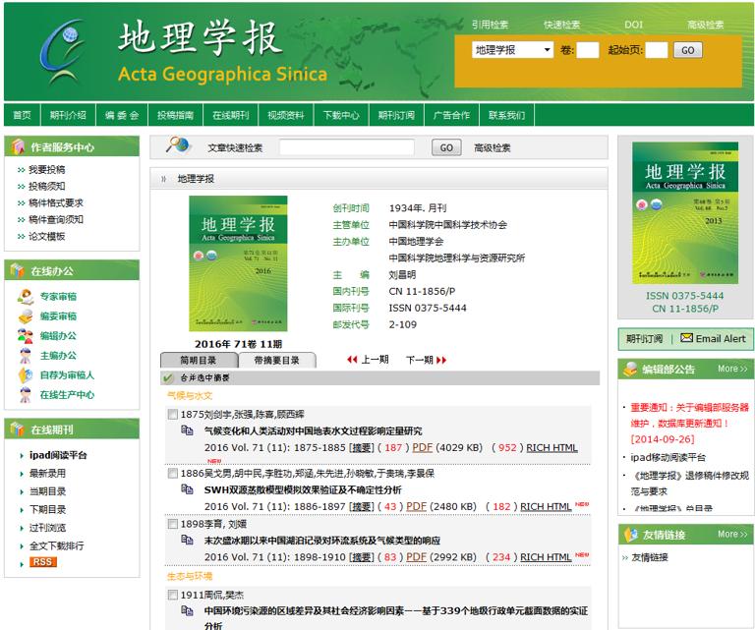Click the red next-issue arrows icon
This screenshot has height=630, width=755.
tap(441, 360)
